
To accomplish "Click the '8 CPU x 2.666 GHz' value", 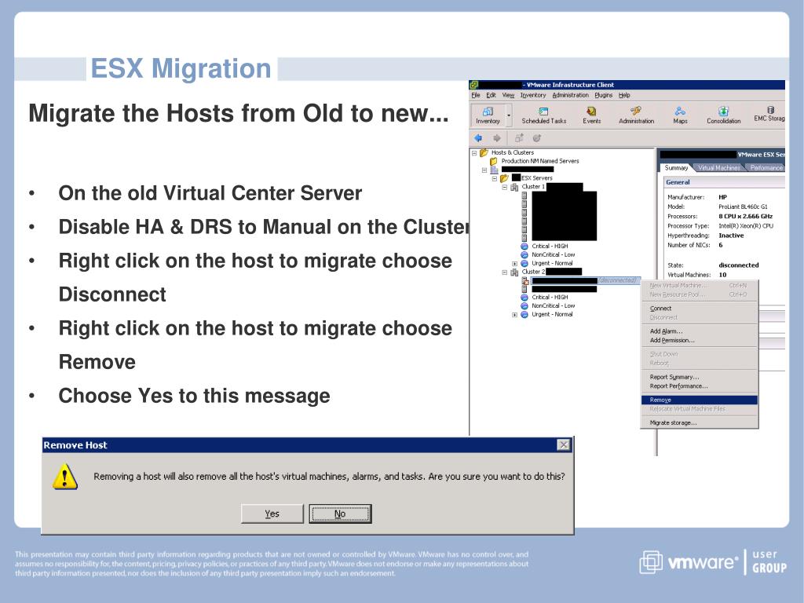I will pos(746,217).
